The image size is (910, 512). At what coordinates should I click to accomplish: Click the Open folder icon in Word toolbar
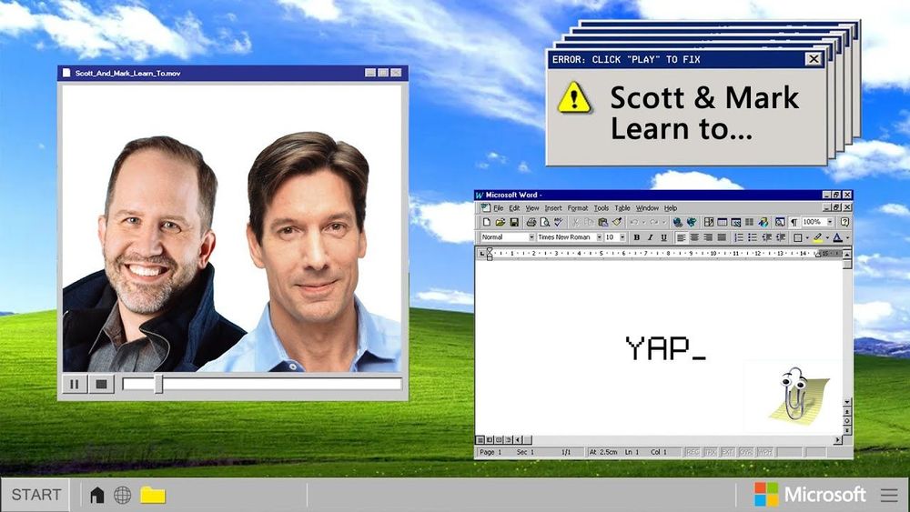(500, 222)
